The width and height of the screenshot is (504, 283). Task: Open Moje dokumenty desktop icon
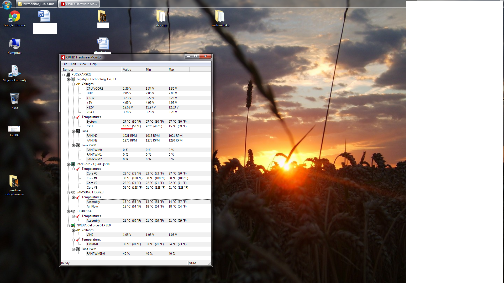[x=14, y=74]
